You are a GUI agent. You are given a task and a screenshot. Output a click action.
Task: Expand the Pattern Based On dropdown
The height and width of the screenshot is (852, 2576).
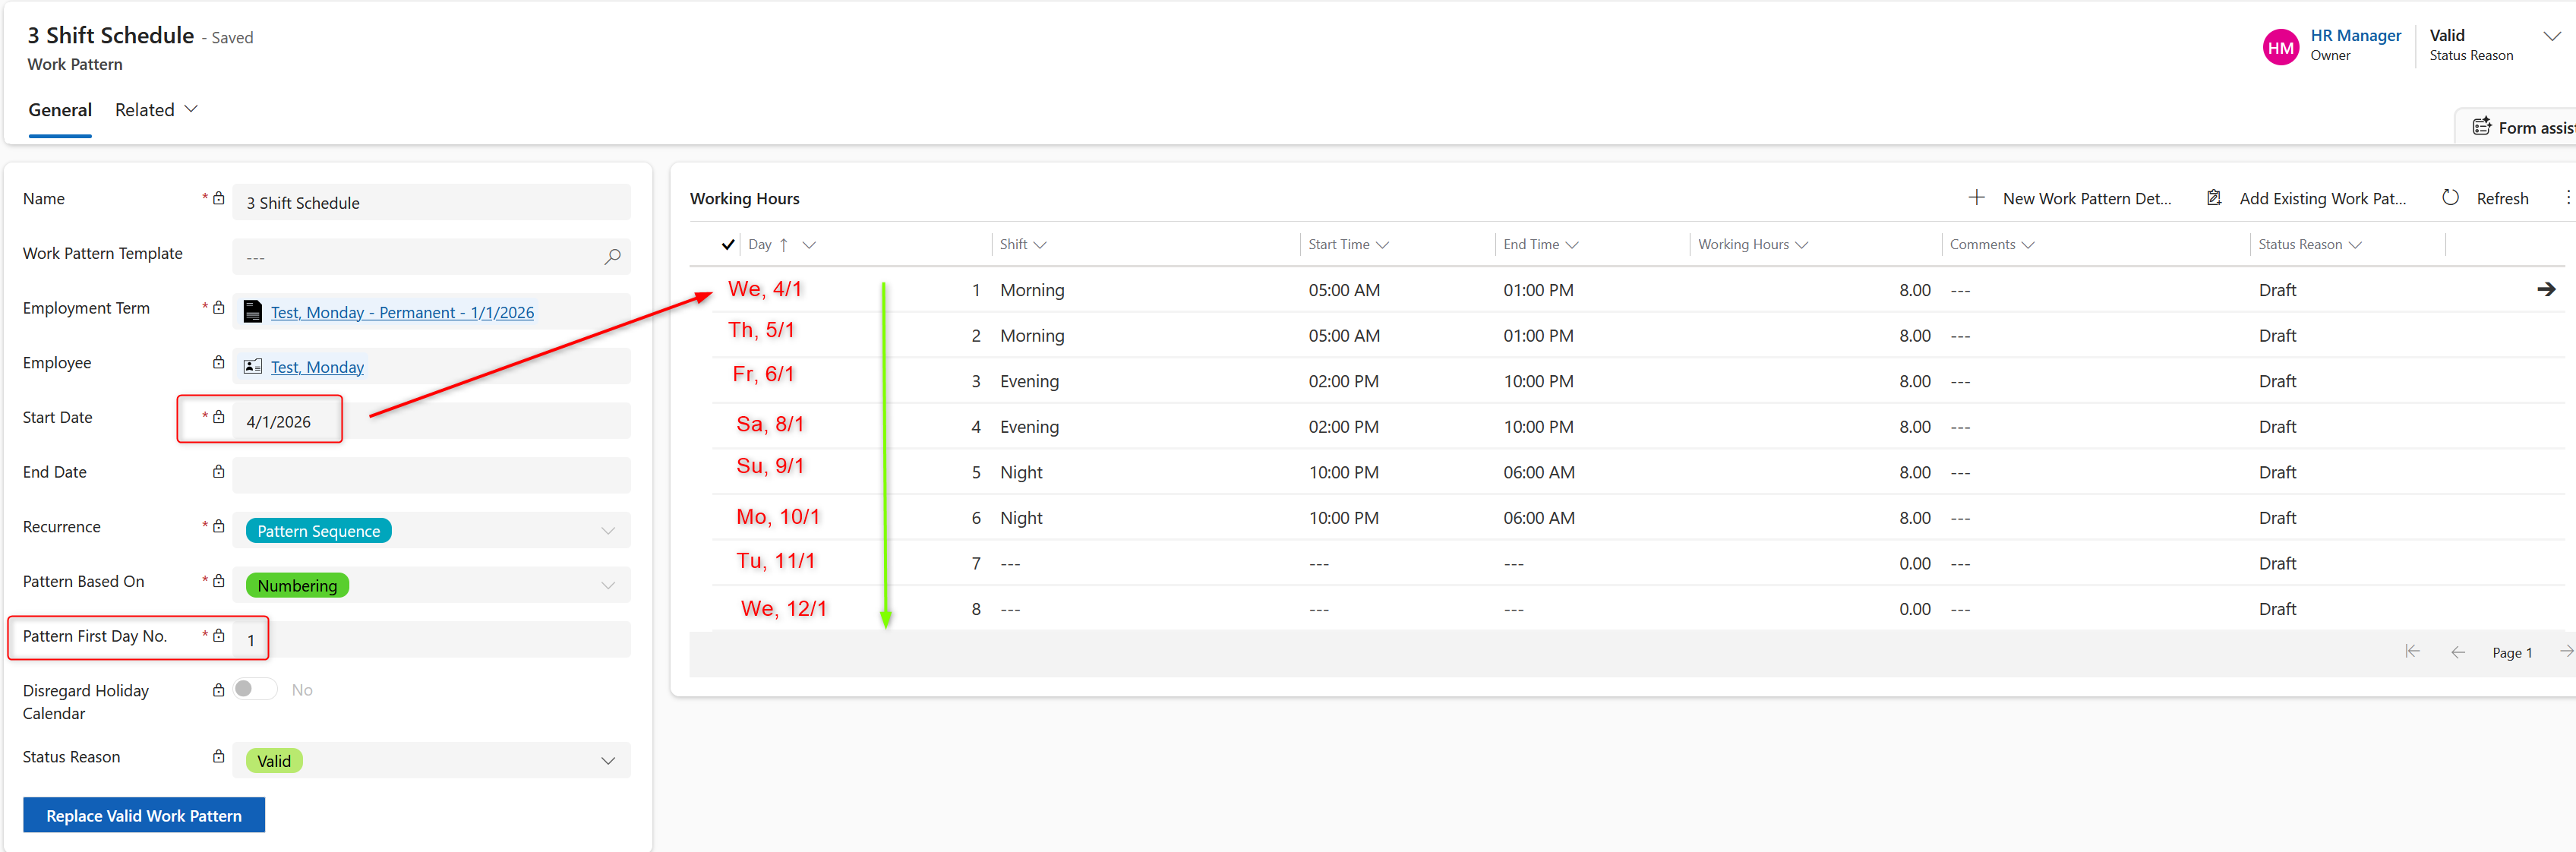pos(607,585)
